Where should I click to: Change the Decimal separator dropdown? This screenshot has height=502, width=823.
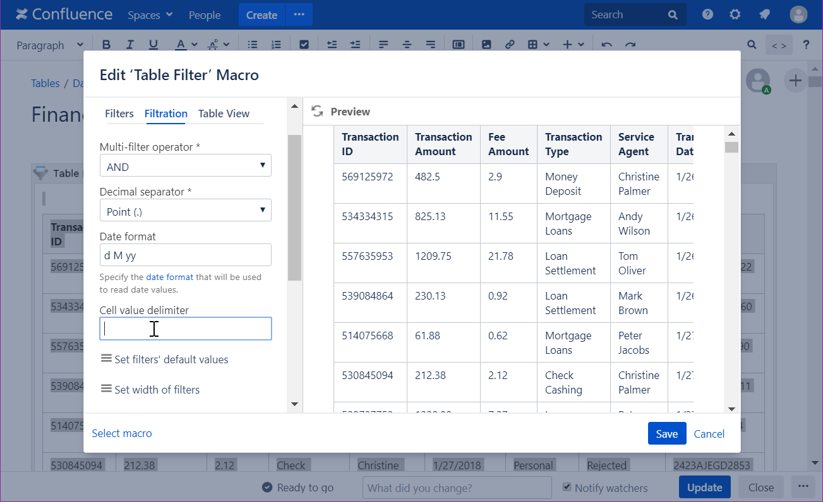click(x=185, y=210)
